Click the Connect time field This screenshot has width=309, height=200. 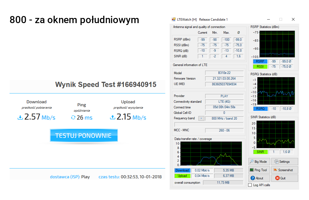tap(224, 107)
